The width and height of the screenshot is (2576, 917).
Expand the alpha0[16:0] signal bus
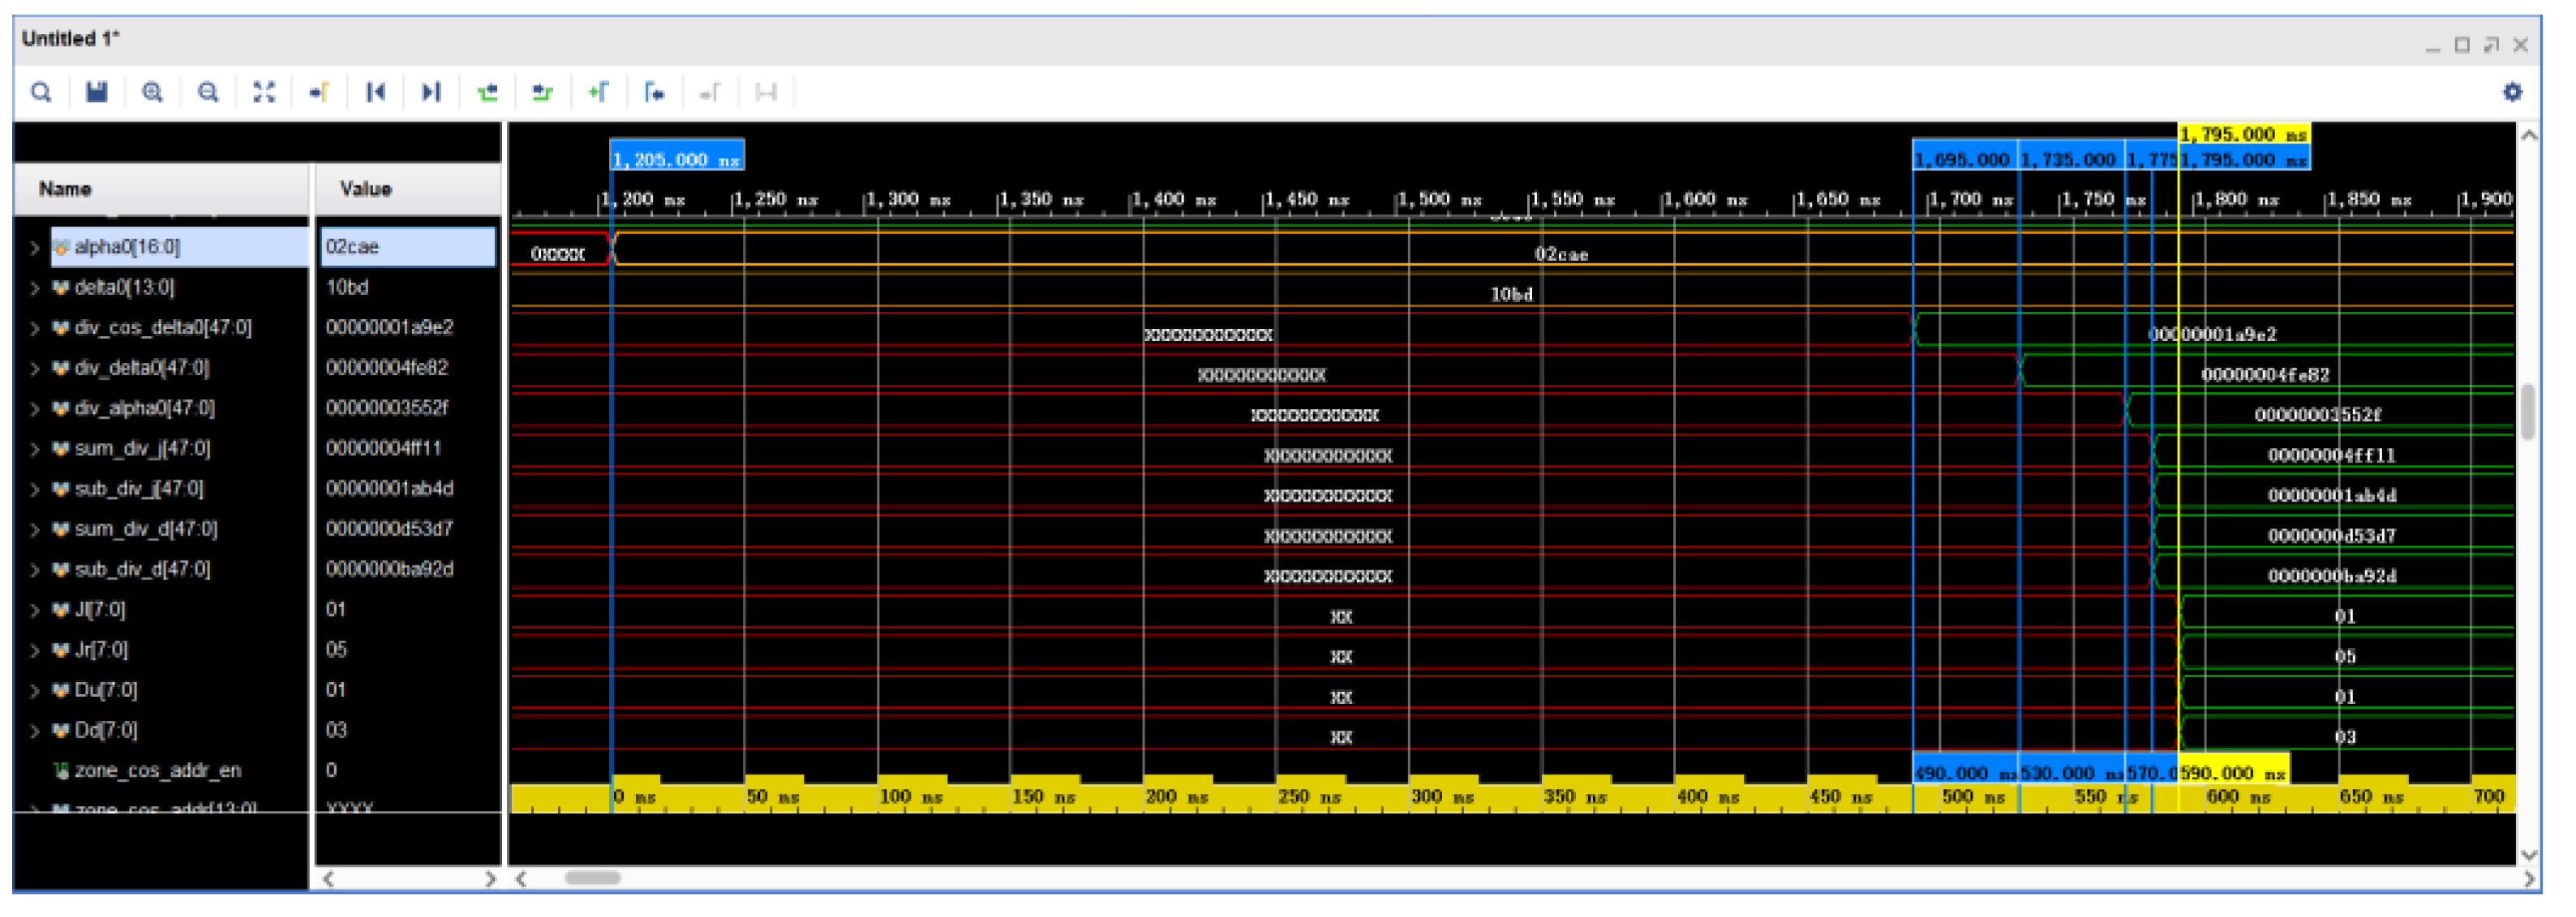tap(35, 248)
